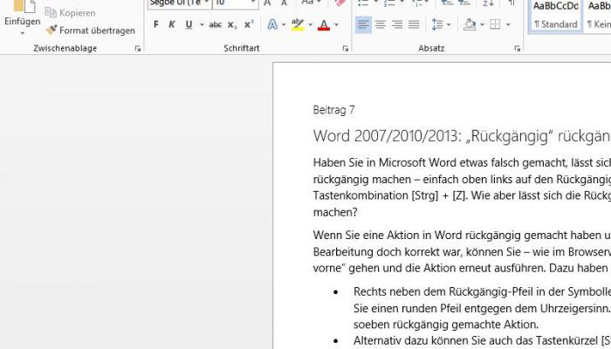Click the line 'soeben rückgängig gemachte Aktion.'

446,324
